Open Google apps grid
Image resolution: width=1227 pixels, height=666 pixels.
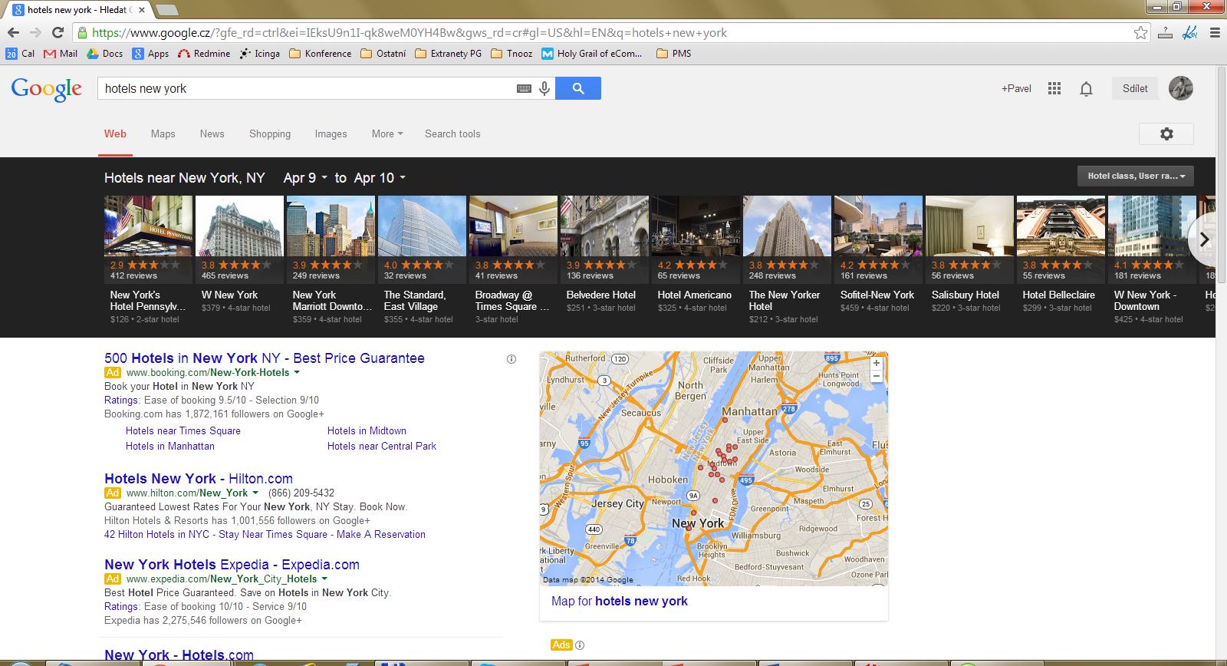coord(1054,89)
